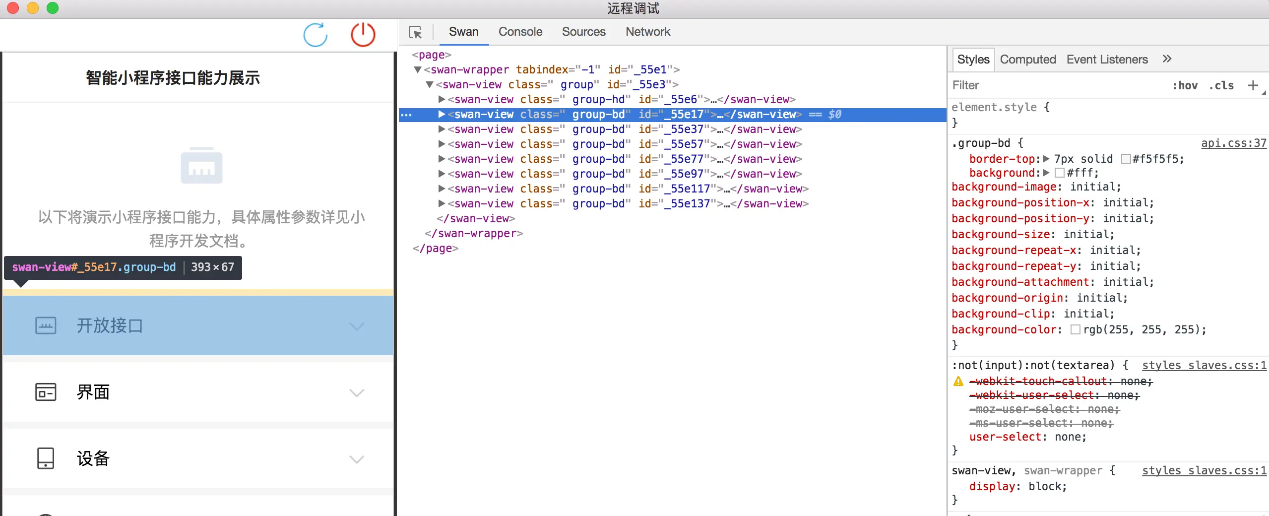
Task: Click warning icon beside -webkit-touch-callout
Action: [958, 381]
